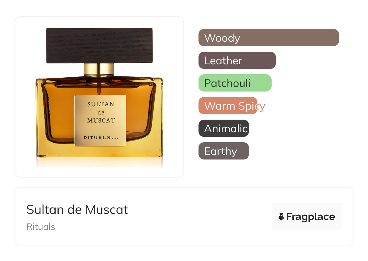368x261 pixels.
Task: Select the dark Animalic accord bar
Action: point(224,128)
